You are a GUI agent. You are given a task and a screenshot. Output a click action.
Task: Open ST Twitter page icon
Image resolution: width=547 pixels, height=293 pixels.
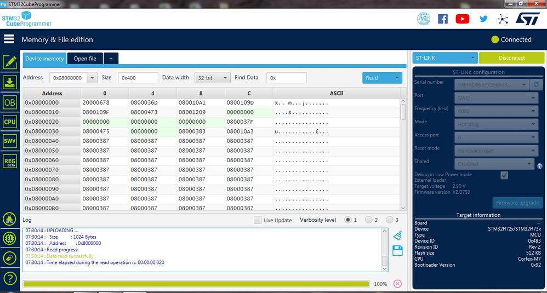[483, 19]
